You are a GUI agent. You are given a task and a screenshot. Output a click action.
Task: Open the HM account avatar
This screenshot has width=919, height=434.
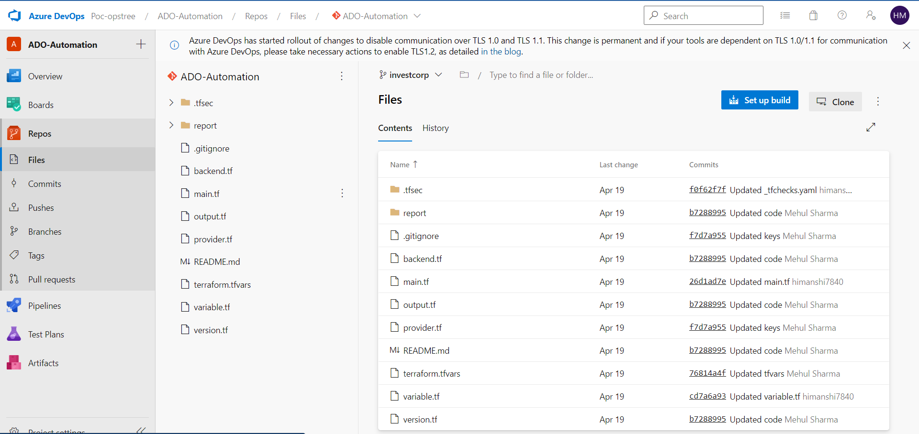pyautogui.click(x=899, y=15)
